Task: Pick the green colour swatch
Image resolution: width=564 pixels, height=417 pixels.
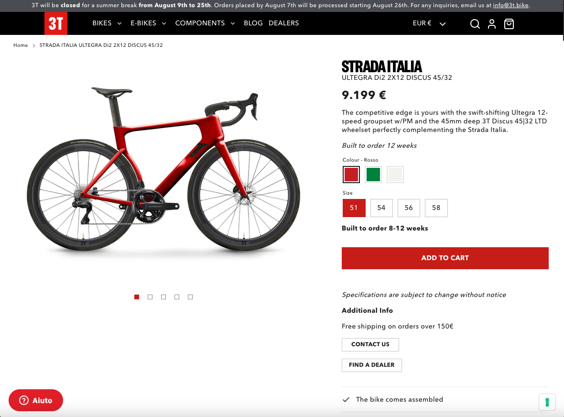Action: click(x=373, y=175)
